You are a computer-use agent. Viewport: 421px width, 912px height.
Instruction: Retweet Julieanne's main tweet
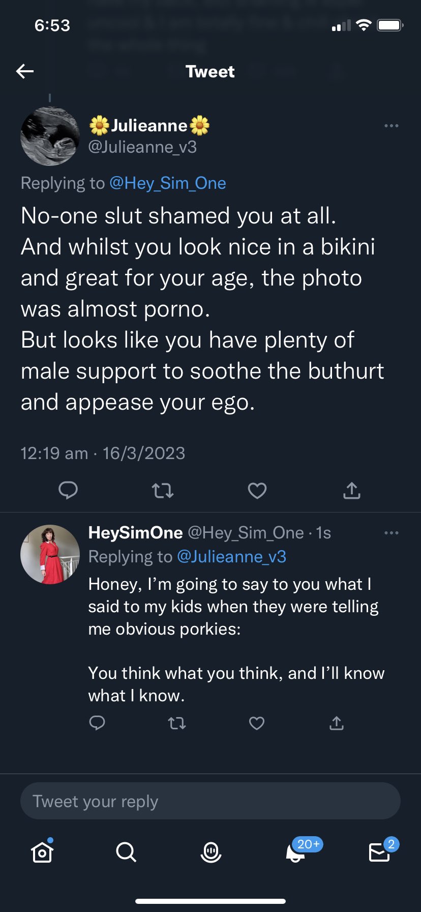click(x=163, y=491)
